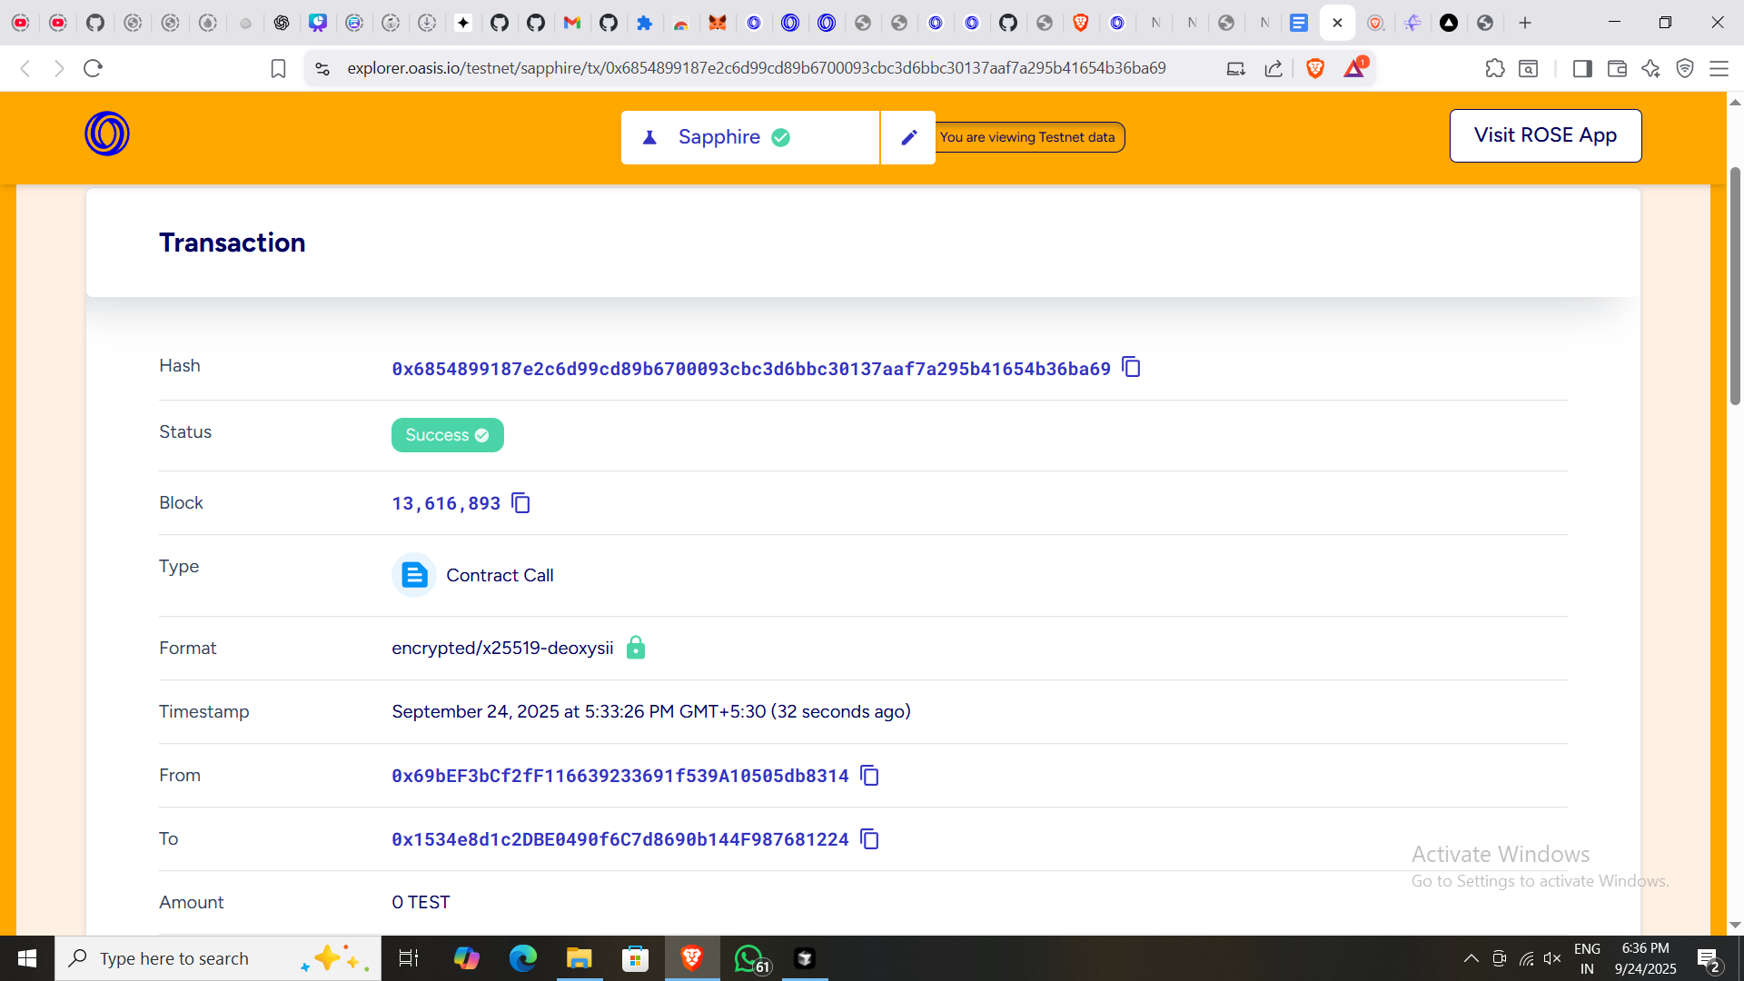1744x981 pixels.
Task: Click the Brave Rewards triangle icon
Action: click(x=1354, y=68)
